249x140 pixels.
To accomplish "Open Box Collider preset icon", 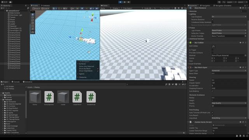I will [243, 42].
